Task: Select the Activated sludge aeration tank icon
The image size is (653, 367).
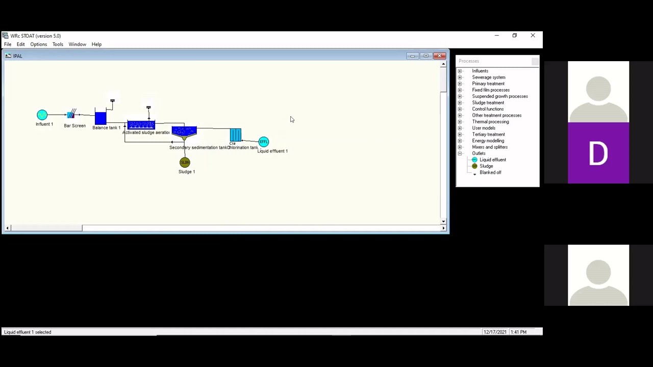Action: coord(141,124)
